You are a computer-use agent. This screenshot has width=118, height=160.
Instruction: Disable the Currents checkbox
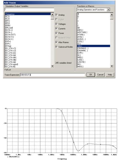click(x=56, y=29)
